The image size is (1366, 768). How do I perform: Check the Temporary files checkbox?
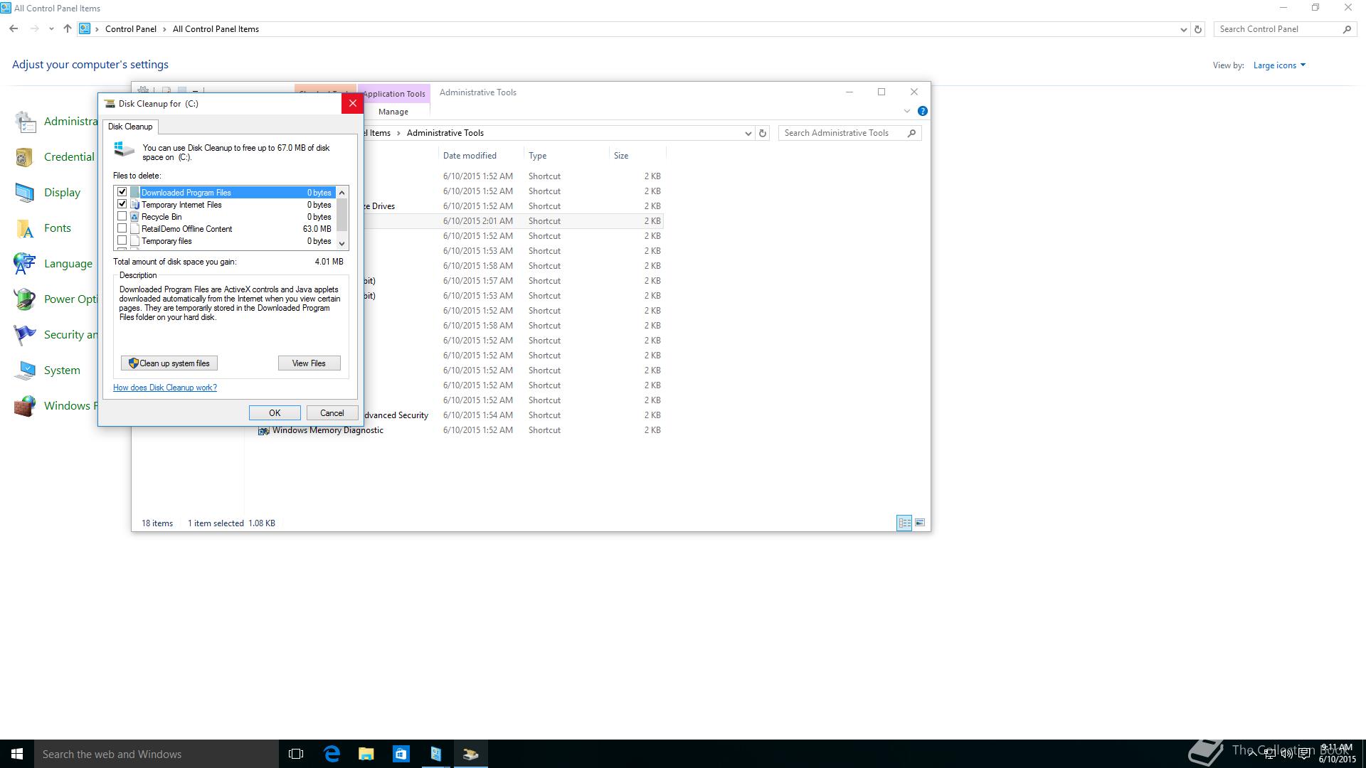tap(122, 240)
